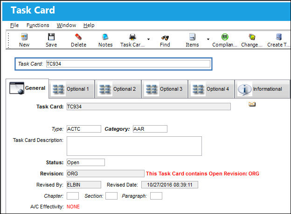
Task: Click the Change toolbar icon
Action: click(252, 37)
